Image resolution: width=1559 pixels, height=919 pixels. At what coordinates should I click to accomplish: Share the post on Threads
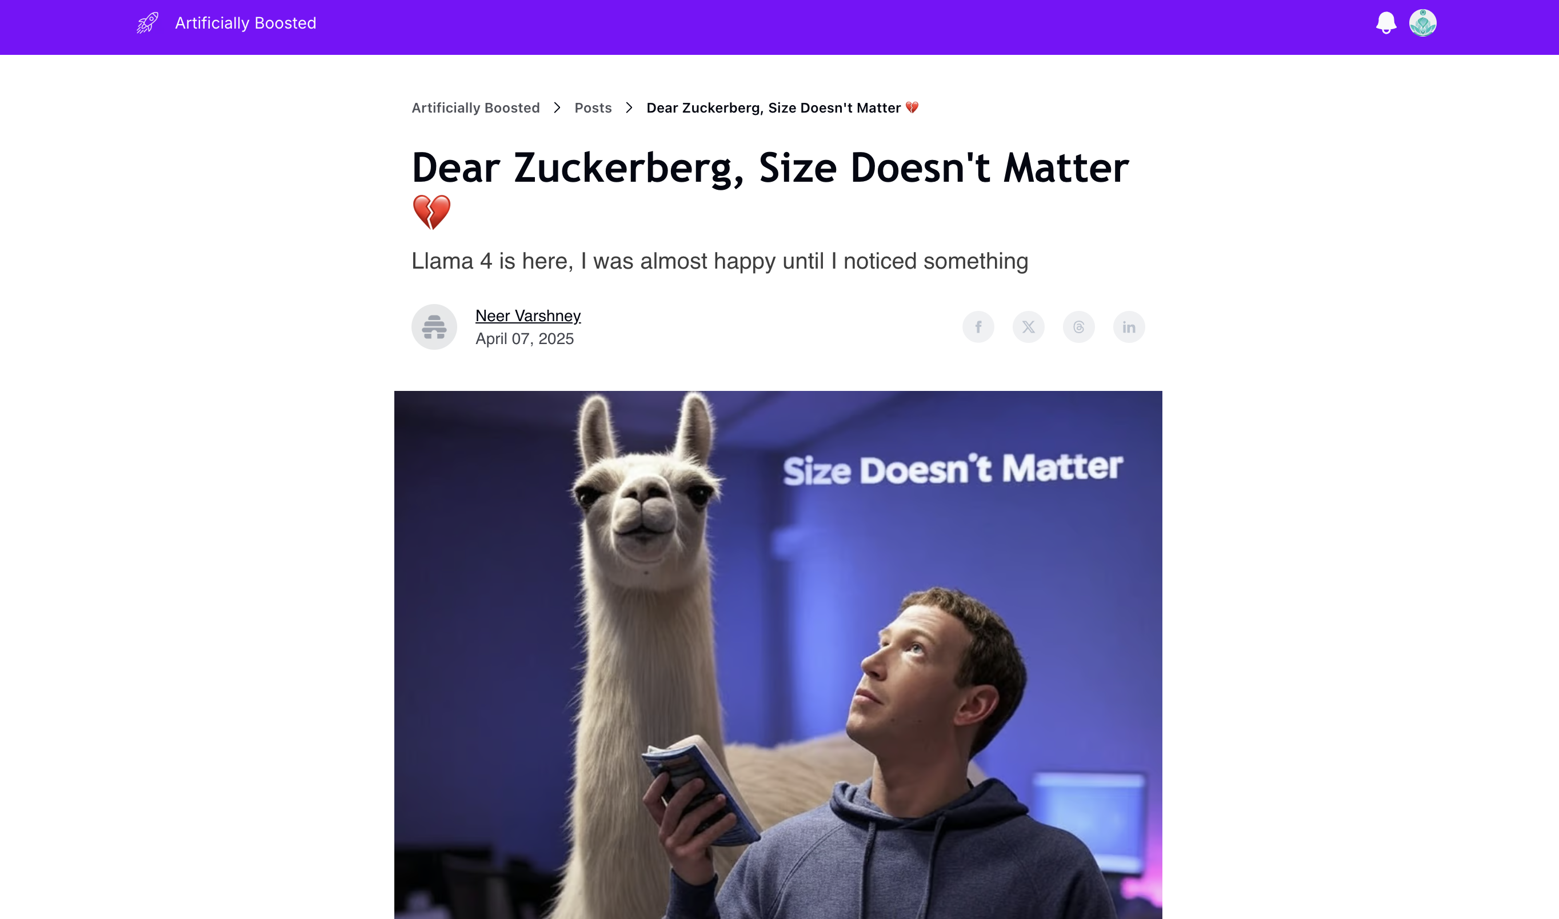coord(1078,327)
